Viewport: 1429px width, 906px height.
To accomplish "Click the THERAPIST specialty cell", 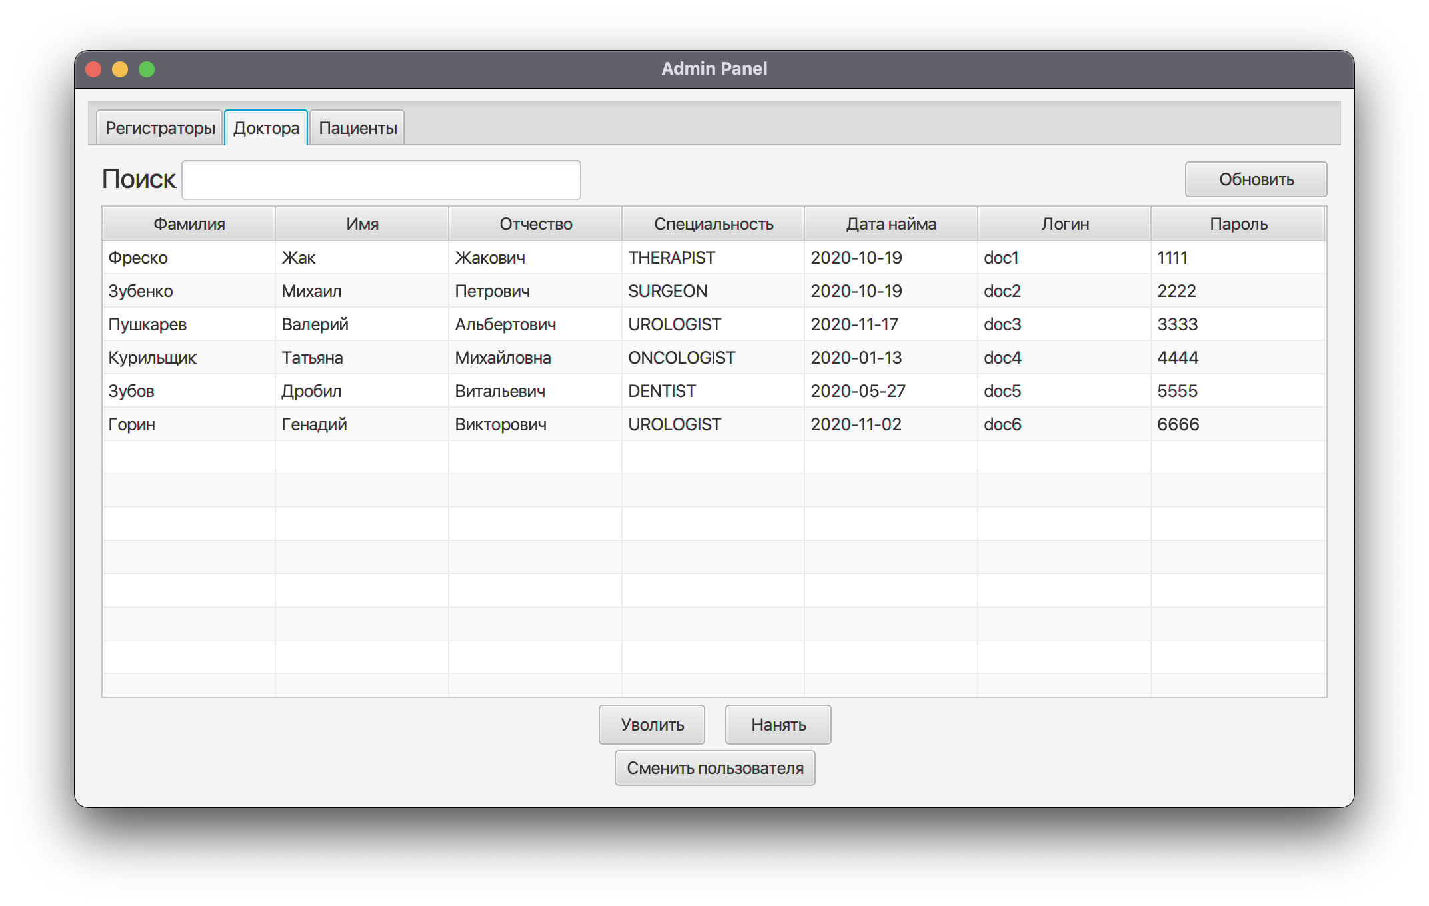I will [713, 258].
